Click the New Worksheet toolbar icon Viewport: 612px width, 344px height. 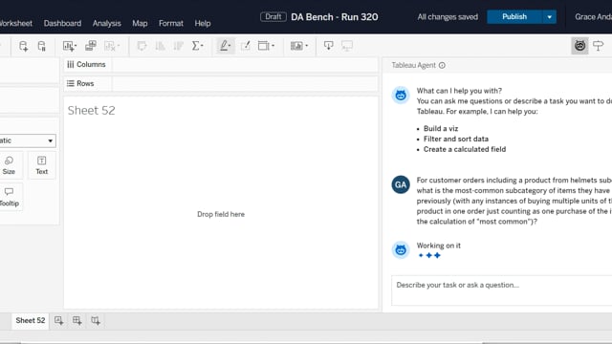(70, 46)
